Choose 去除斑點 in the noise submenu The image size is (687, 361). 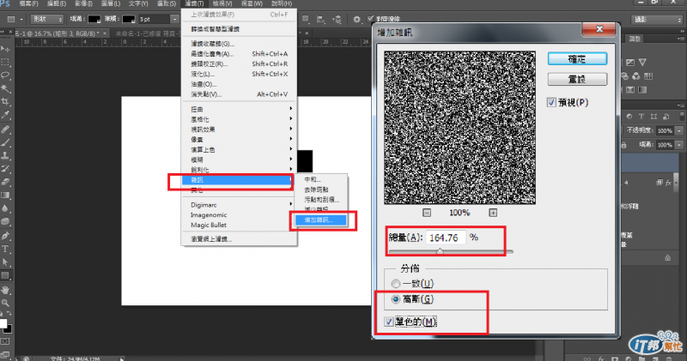(320, 190)
